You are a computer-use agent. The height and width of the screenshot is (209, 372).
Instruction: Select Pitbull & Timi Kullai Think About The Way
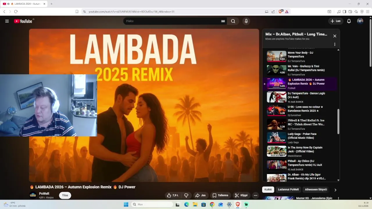(x=299, y=124)
